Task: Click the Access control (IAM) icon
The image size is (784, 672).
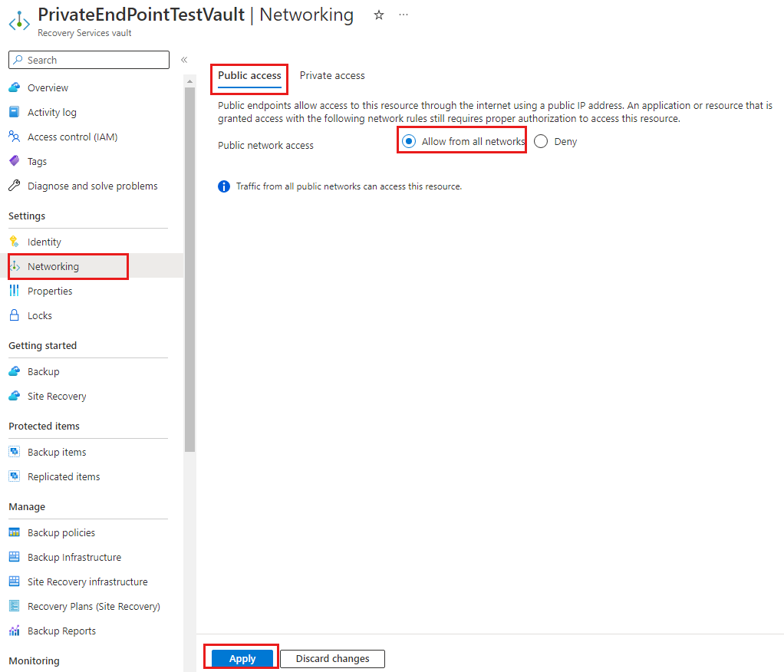Action: [15, 137]
